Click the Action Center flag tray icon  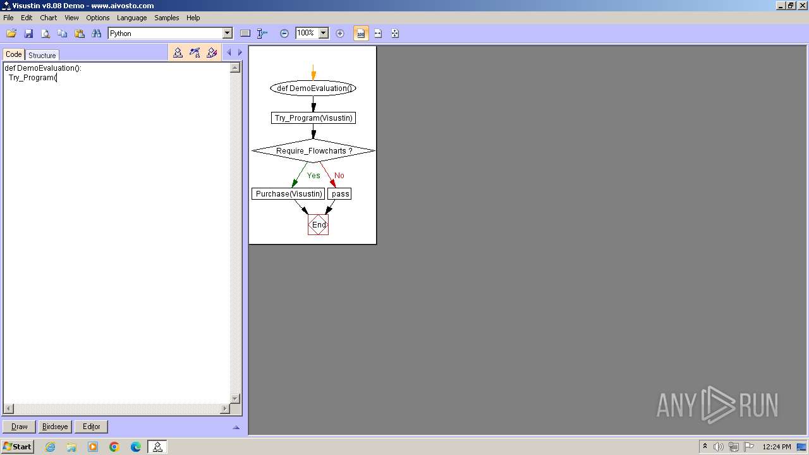pos(749,447)
